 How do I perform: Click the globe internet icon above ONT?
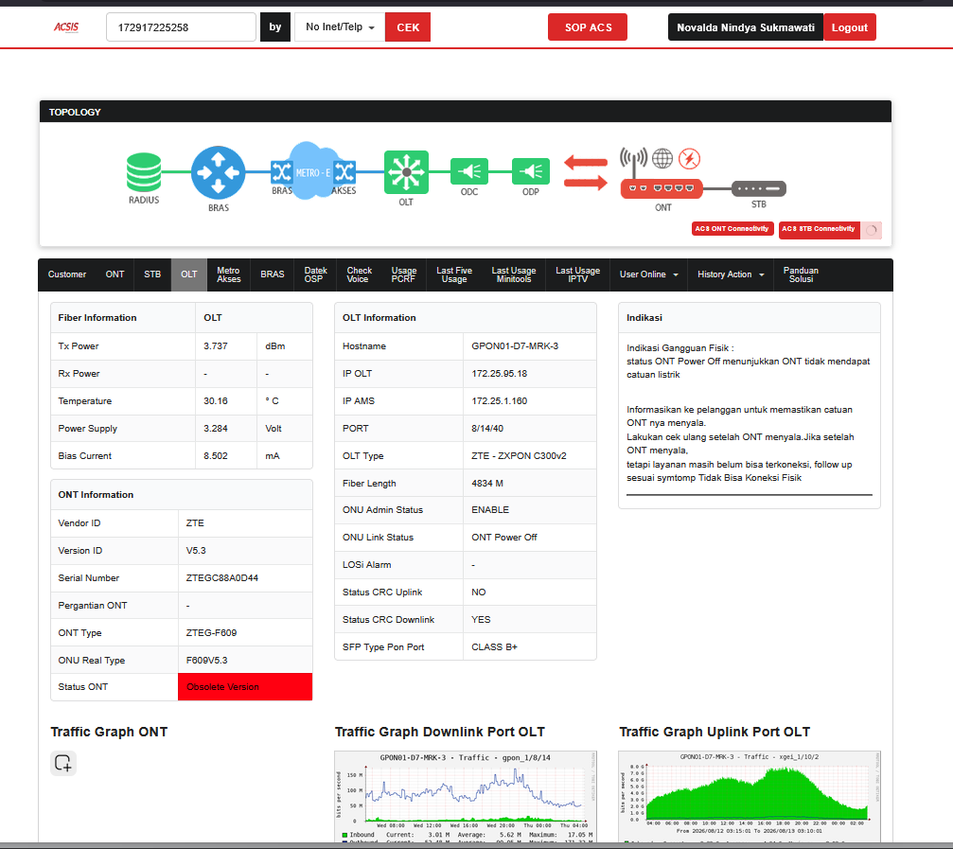click(x=662, y=159)
